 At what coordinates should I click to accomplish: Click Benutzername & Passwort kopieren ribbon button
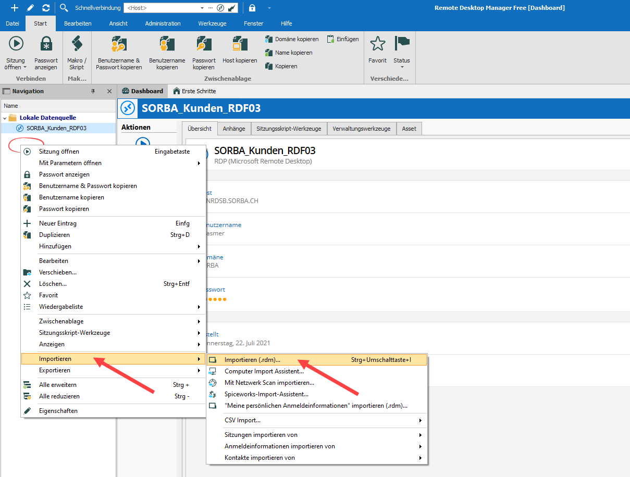[119, 53]
